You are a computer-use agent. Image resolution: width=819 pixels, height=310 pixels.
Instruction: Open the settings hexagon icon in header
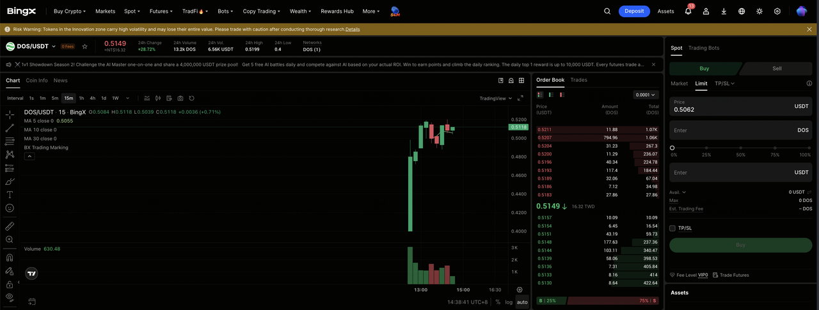(777, 11)
